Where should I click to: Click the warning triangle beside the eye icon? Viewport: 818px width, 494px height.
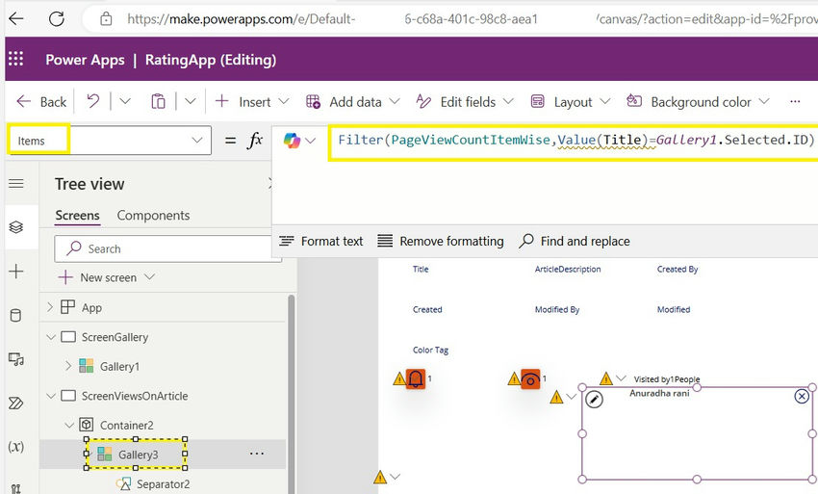(514, 378)
